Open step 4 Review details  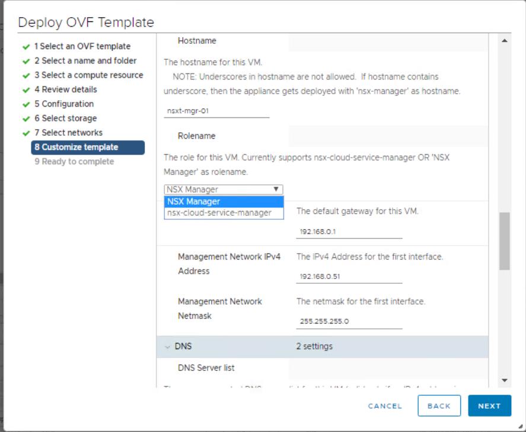tap(66, 89)
